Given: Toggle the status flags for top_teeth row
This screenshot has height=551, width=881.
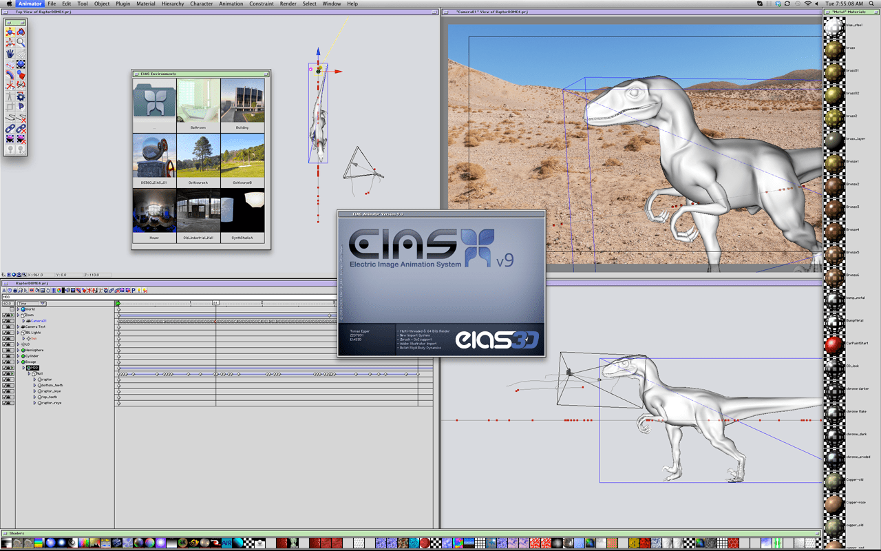Looking at the screenshot, I should tap(8, 397).
